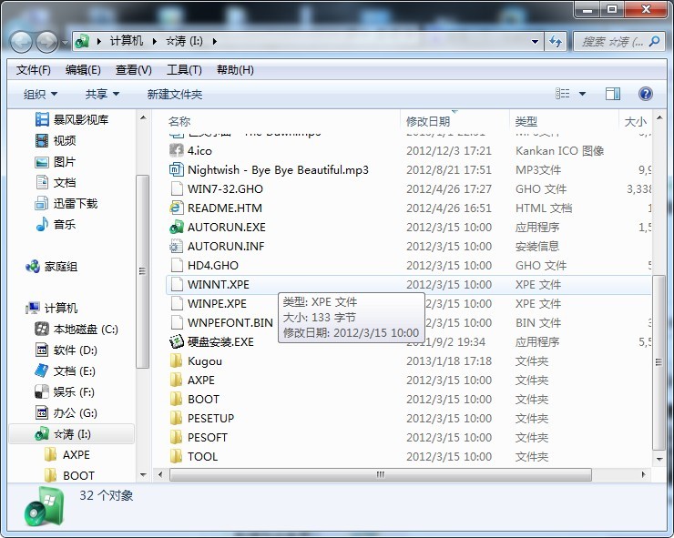Select Nightwish Bye Bye Beautiful.mp3 icon
The height and width of the screenshot is (538, 674).
coord(176,169)
